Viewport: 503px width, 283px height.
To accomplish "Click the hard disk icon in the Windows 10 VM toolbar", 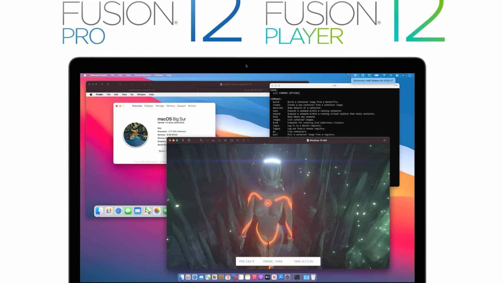I will click(213, 140).
